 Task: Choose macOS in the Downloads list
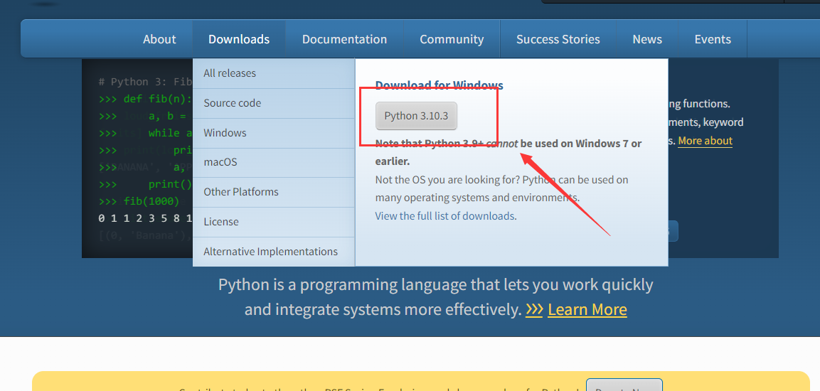tap(220, 162)
